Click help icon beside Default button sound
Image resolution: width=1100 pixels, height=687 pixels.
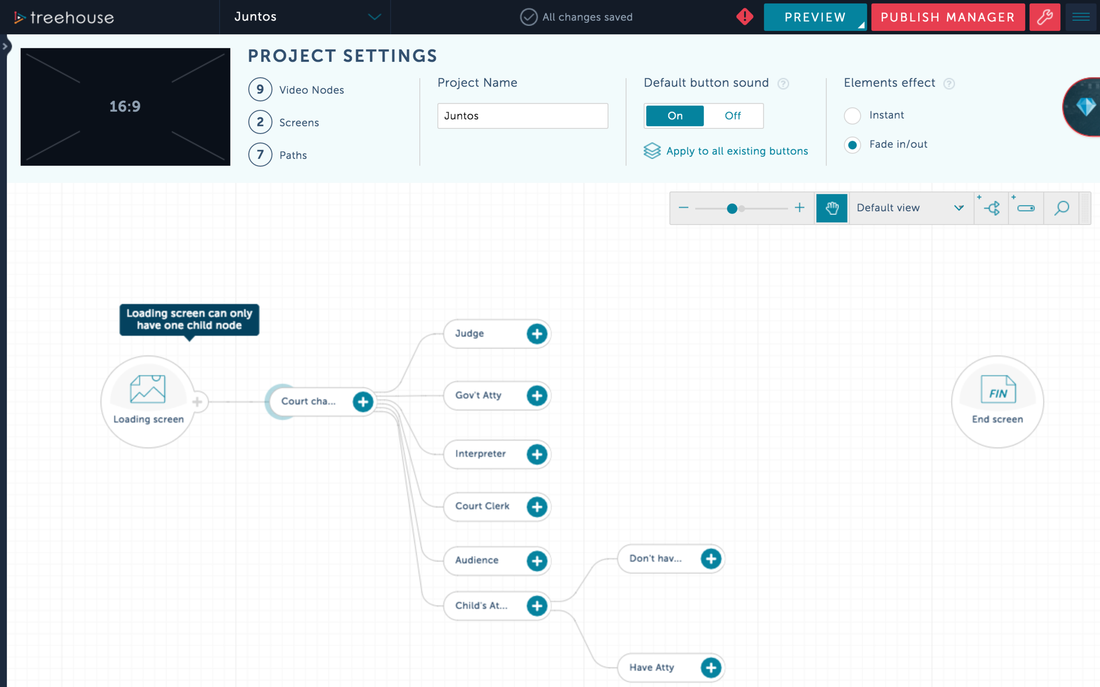783,84
